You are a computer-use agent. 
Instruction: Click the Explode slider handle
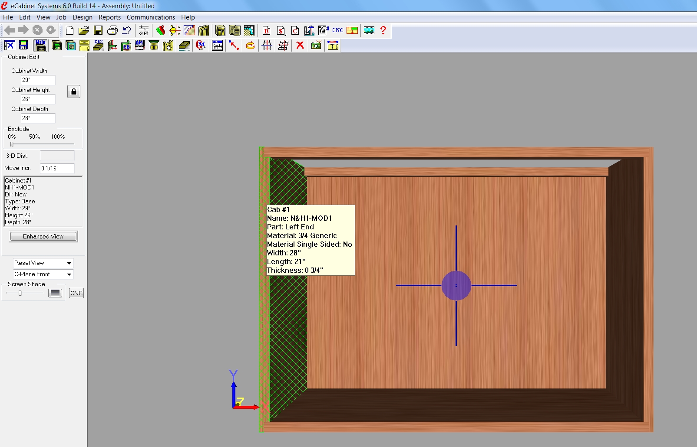coord(12,144)
